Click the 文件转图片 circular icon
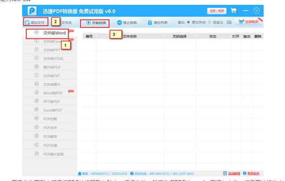 [x=37, y=84]
